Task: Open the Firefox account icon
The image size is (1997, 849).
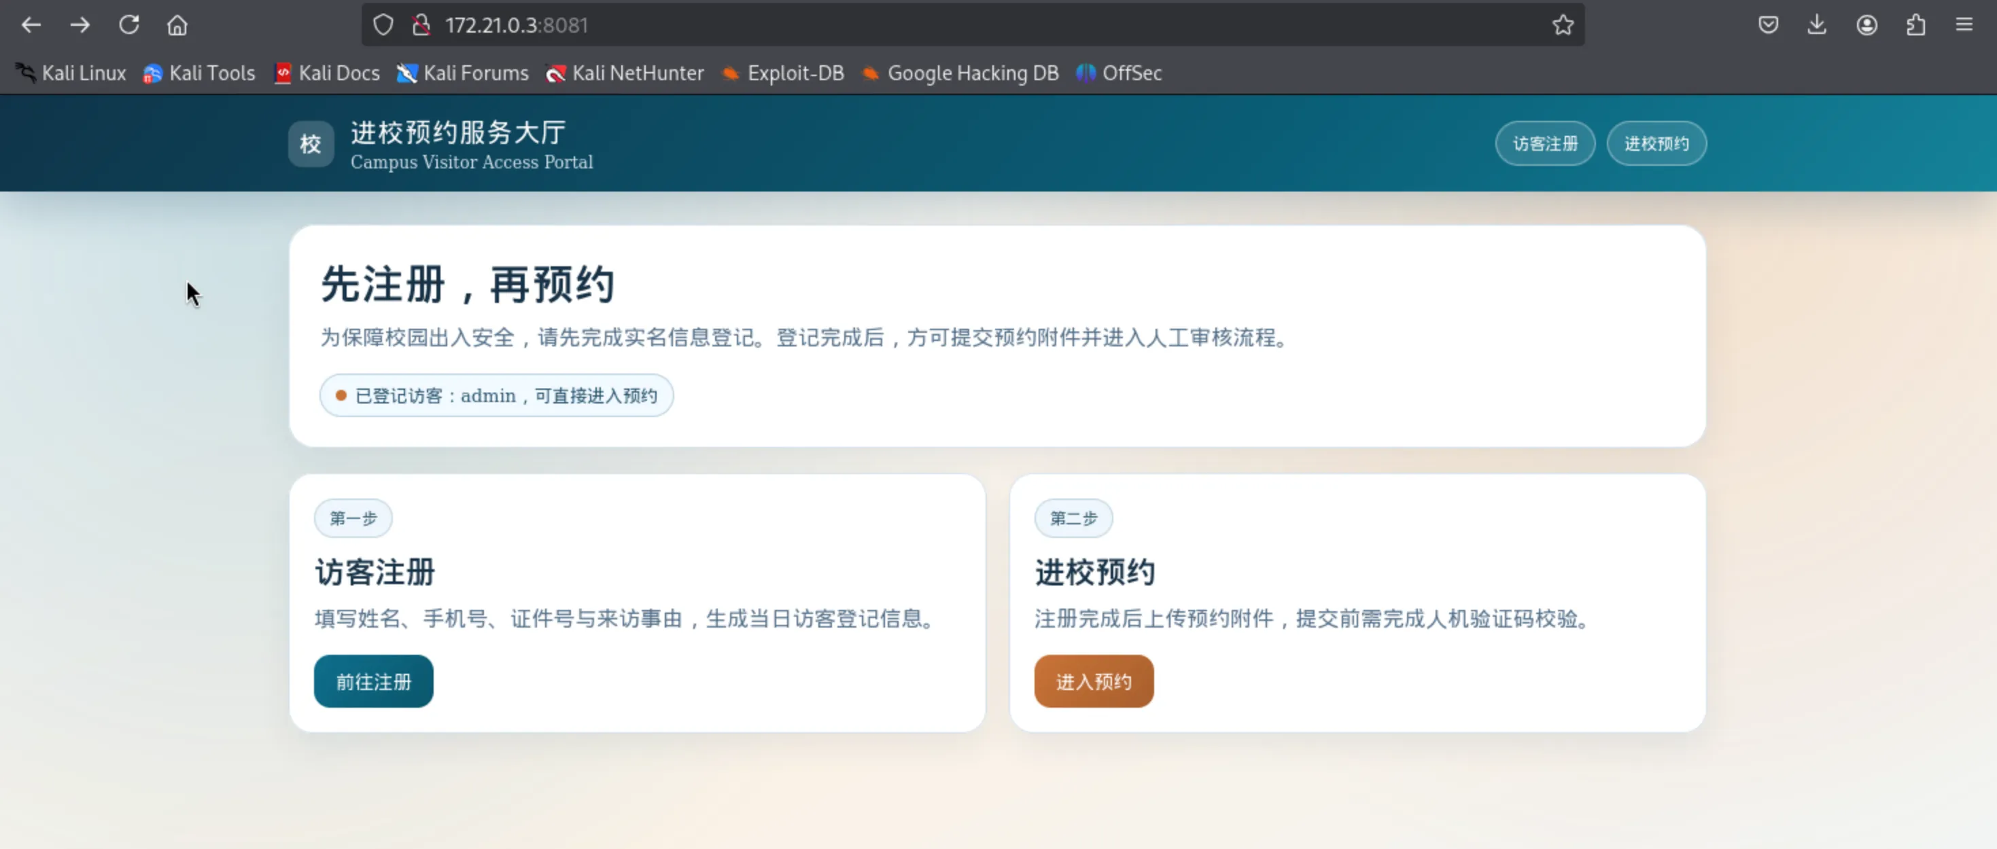Action: [x=1866, y=24]
